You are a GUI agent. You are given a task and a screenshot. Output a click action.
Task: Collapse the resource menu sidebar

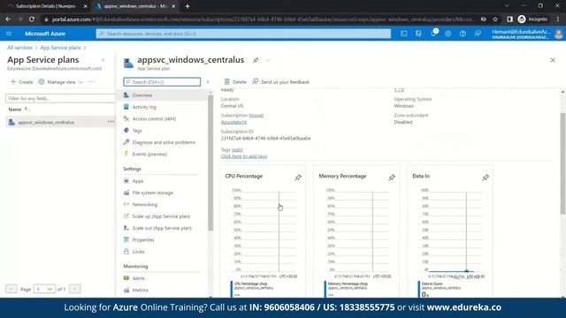[208, 82]
